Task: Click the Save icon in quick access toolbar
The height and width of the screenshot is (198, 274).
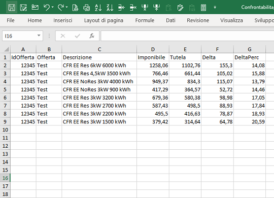Action: coord(12,8)
